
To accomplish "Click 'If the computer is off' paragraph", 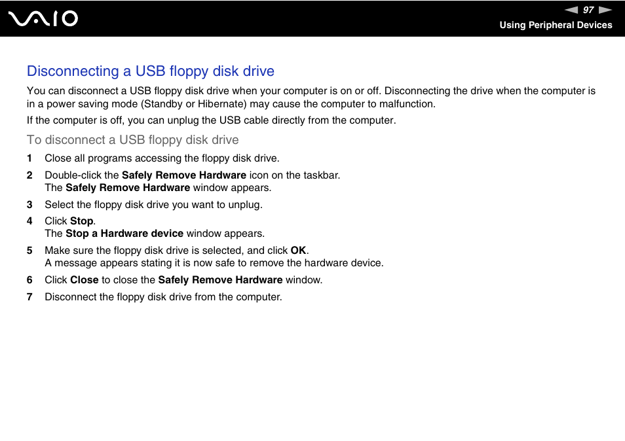I will pos(211,120).
